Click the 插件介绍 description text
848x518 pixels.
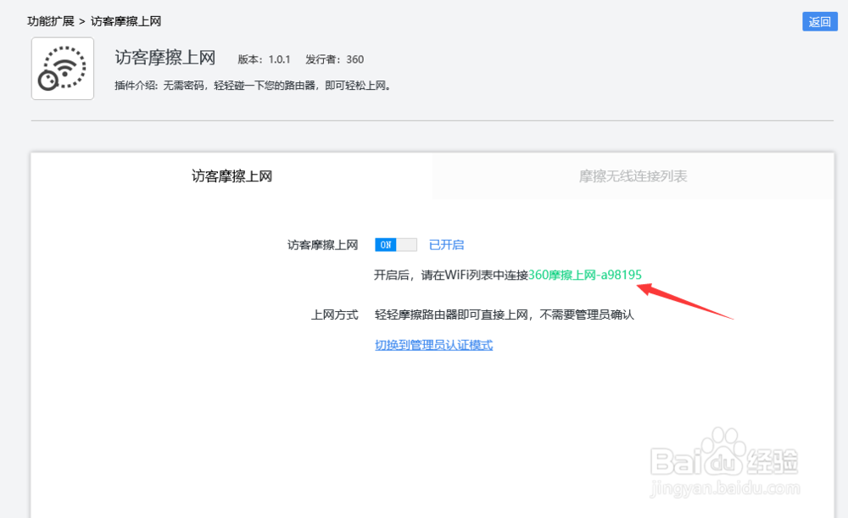point(253,86)
